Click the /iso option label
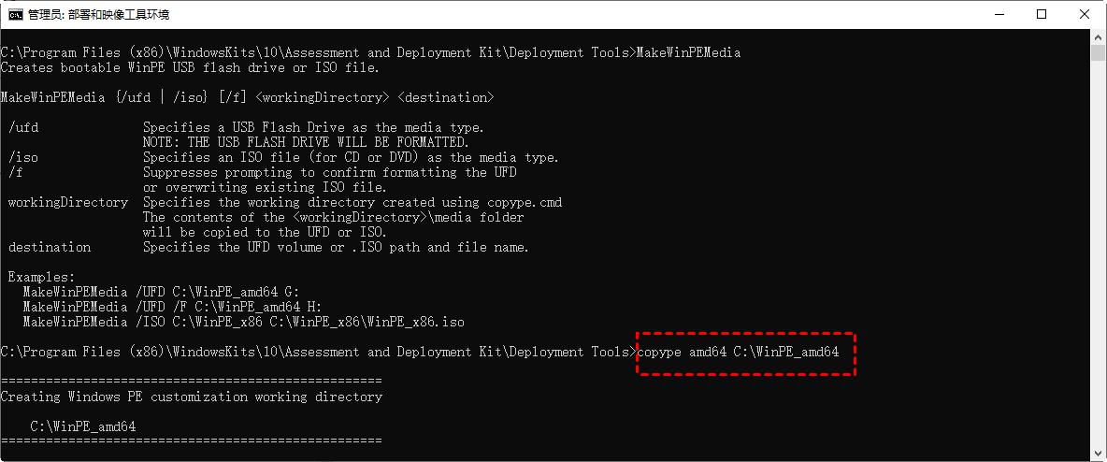 click(x=22, y=158)
